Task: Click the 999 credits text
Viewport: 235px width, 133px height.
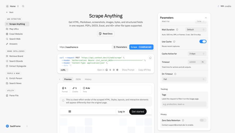Action: 226,6
